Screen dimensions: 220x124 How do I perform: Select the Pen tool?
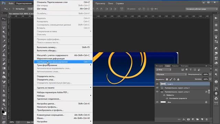[4, 82]
